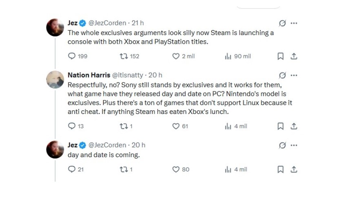This screenshot has width=344, height=198.
Task: Share the "day and date is coming" tweet
Action: (x=294, y=169)
